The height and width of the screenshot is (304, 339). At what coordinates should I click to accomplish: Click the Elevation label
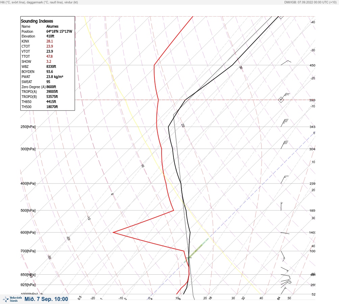pos(28,36)
